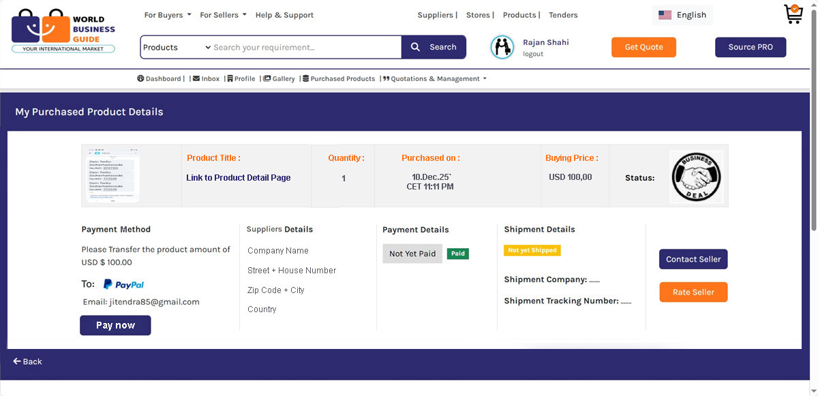Click the PayPal logo
The image size is (818, 396).
[x=123, y=284]
